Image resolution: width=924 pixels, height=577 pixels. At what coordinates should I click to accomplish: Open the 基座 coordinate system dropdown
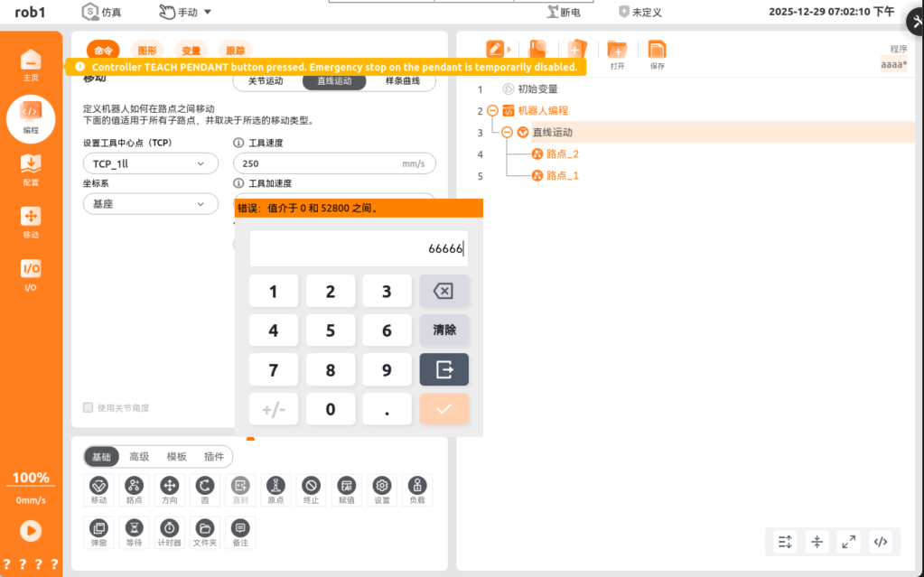[150, 204]
